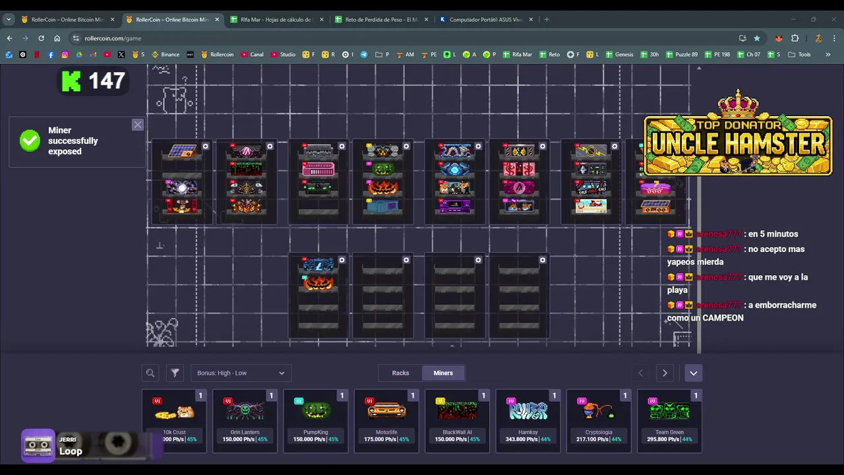Open the Reto bookmark

click(549, 54)
